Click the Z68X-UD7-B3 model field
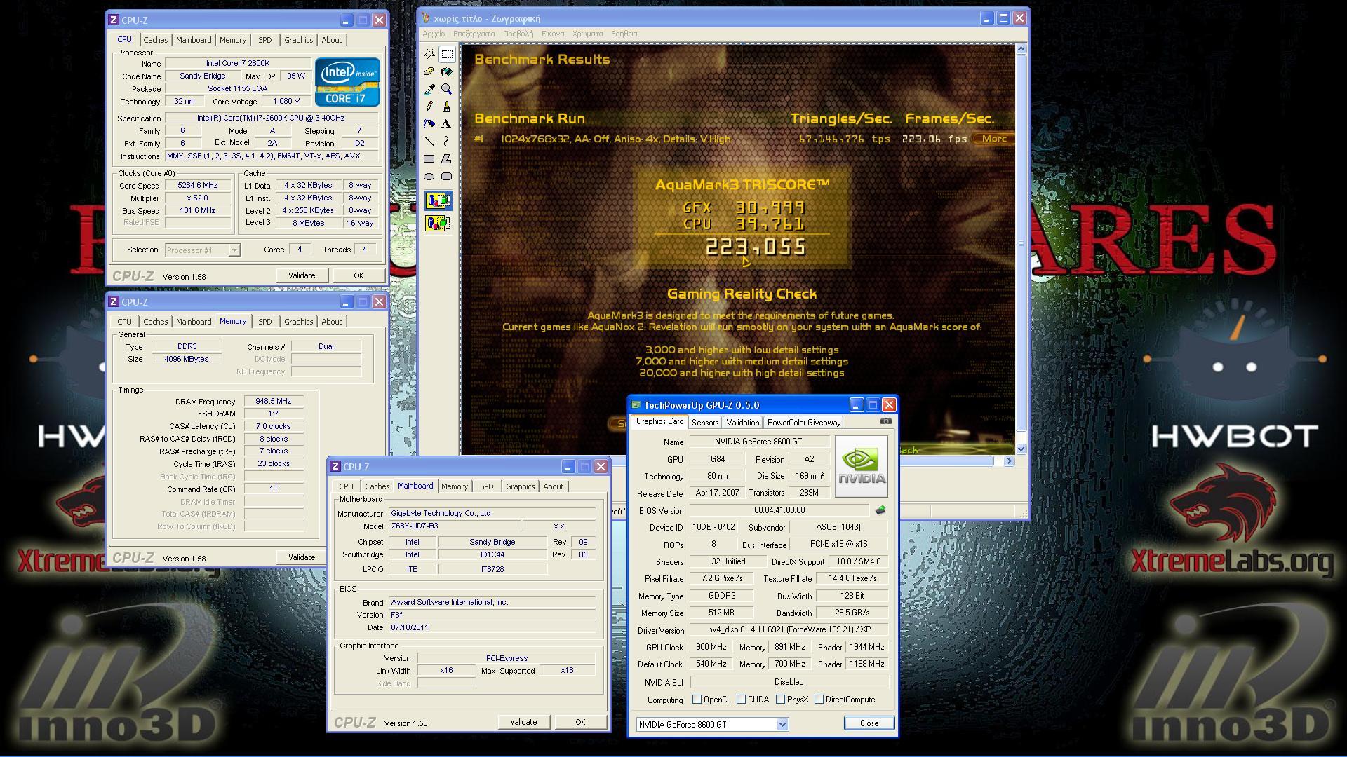This screenshot has height=757, width=1347. pyautogui.click(x=455, y=526)
